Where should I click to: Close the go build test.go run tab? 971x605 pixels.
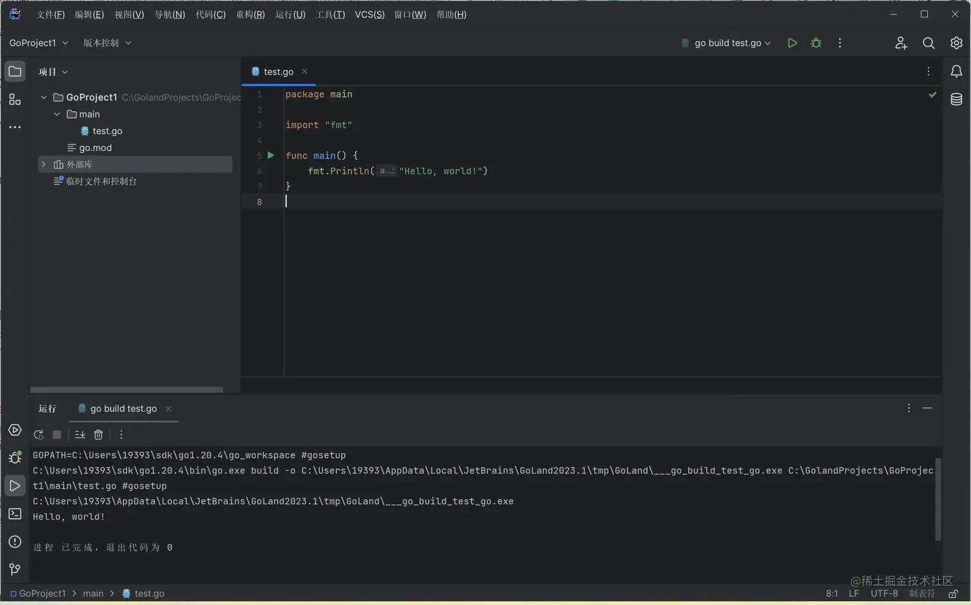pyautogui.click(x=168, y=409)
